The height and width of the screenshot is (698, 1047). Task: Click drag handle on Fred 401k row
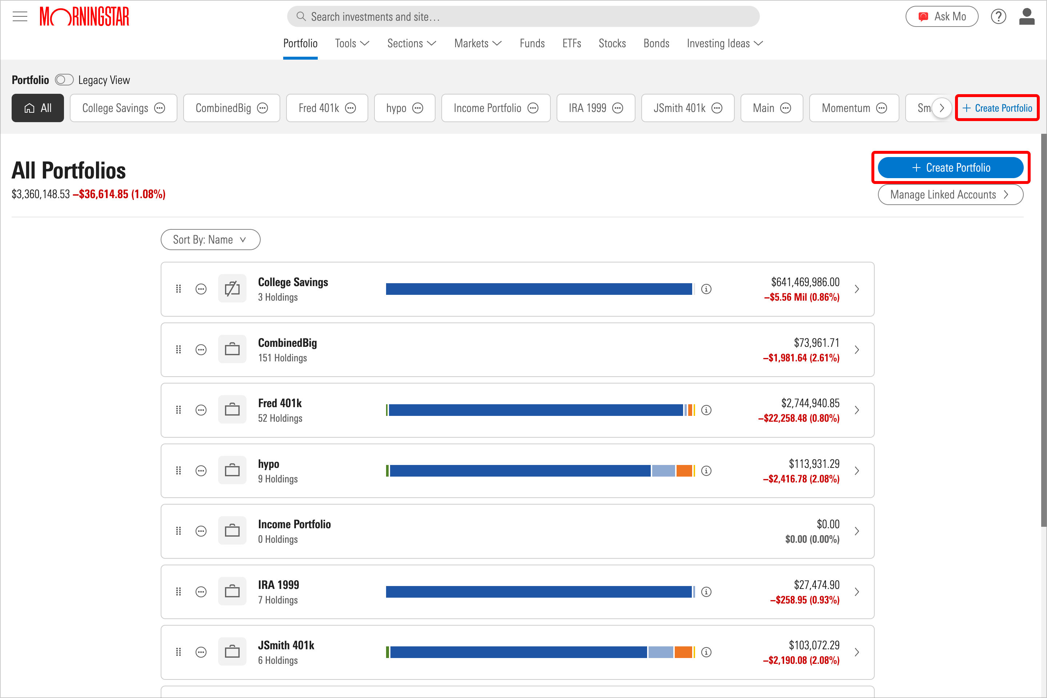[x=178, y=410]
